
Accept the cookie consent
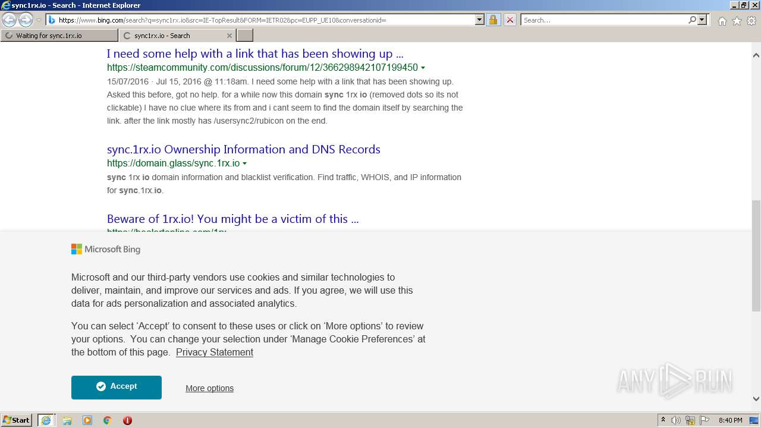pyautogui.click(x=117, y=387)
